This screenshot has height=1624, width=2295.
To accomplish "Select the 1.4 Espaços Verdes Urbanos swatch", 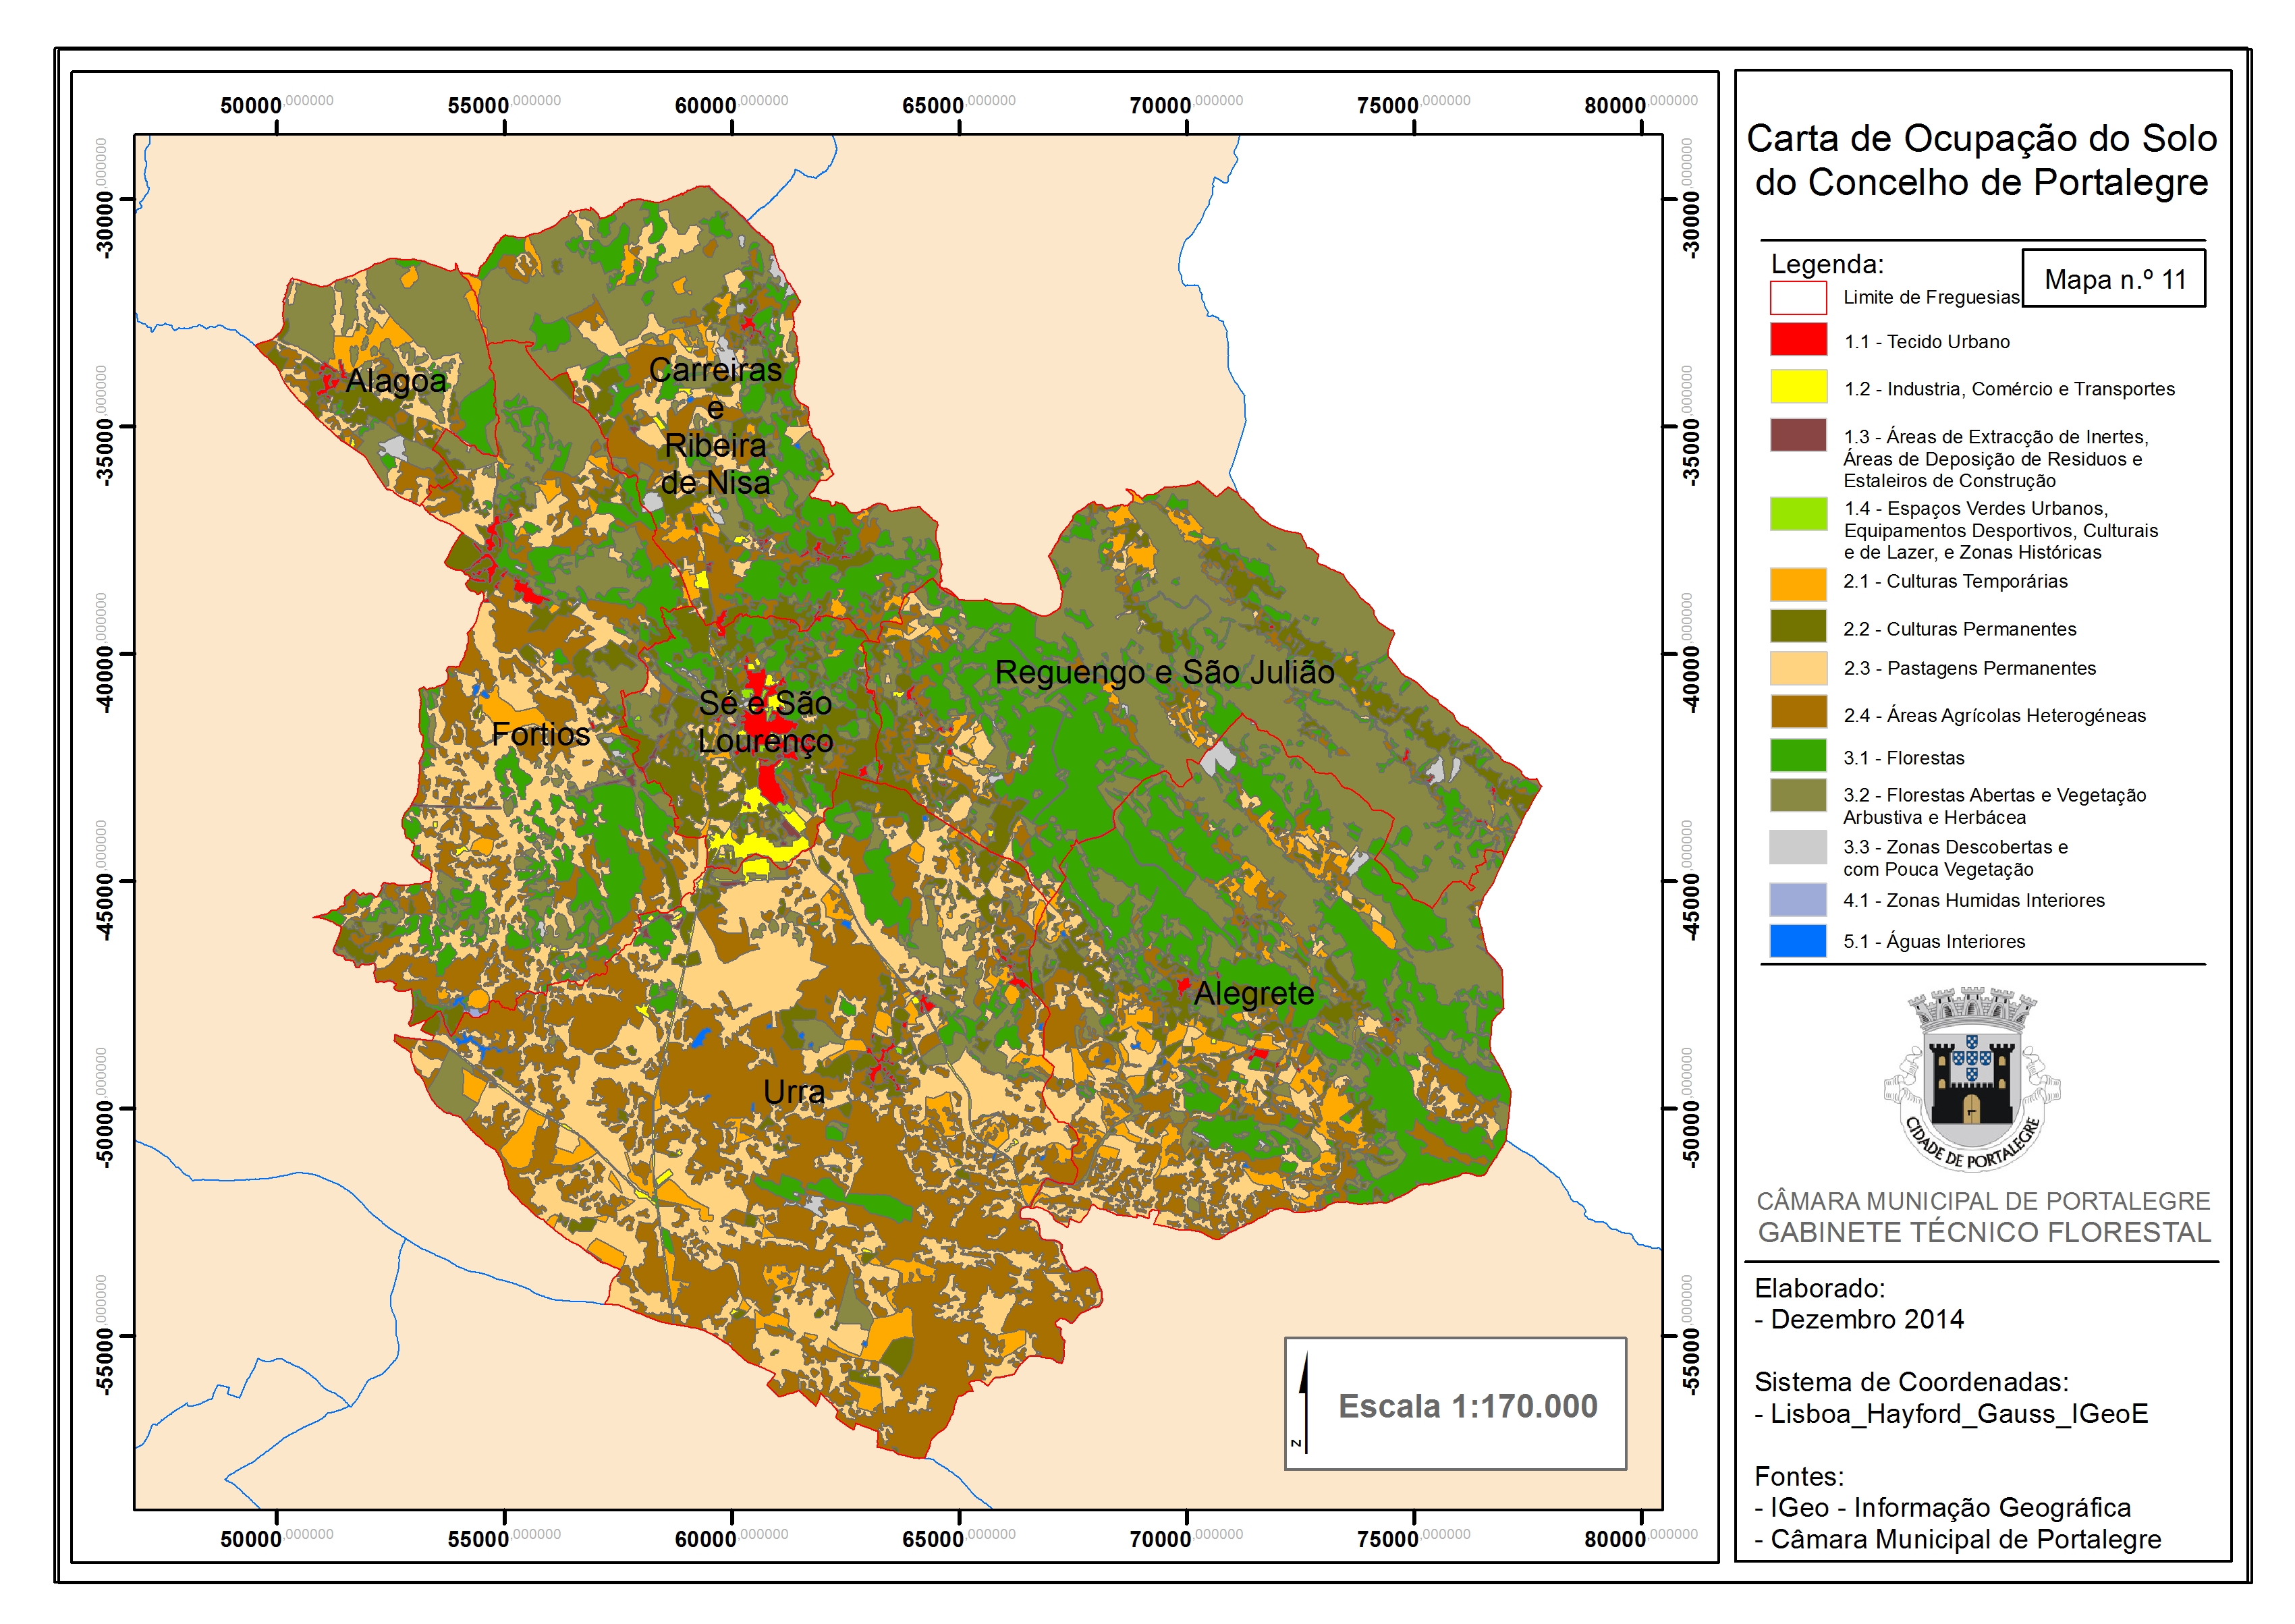I will coord(1798,513).
